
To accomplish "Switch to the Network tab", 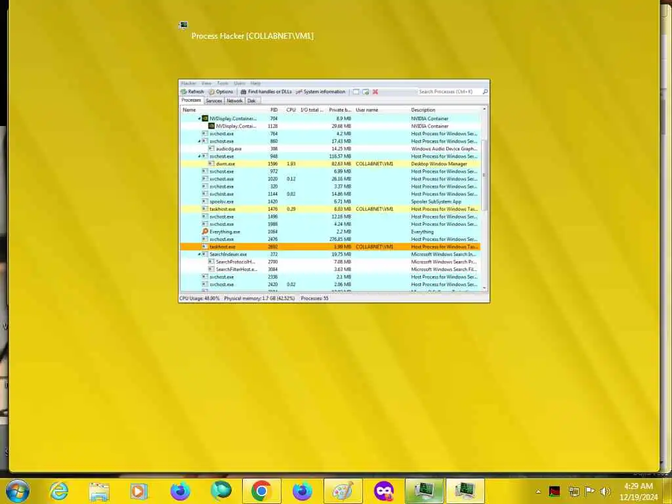I will [234, 100].
